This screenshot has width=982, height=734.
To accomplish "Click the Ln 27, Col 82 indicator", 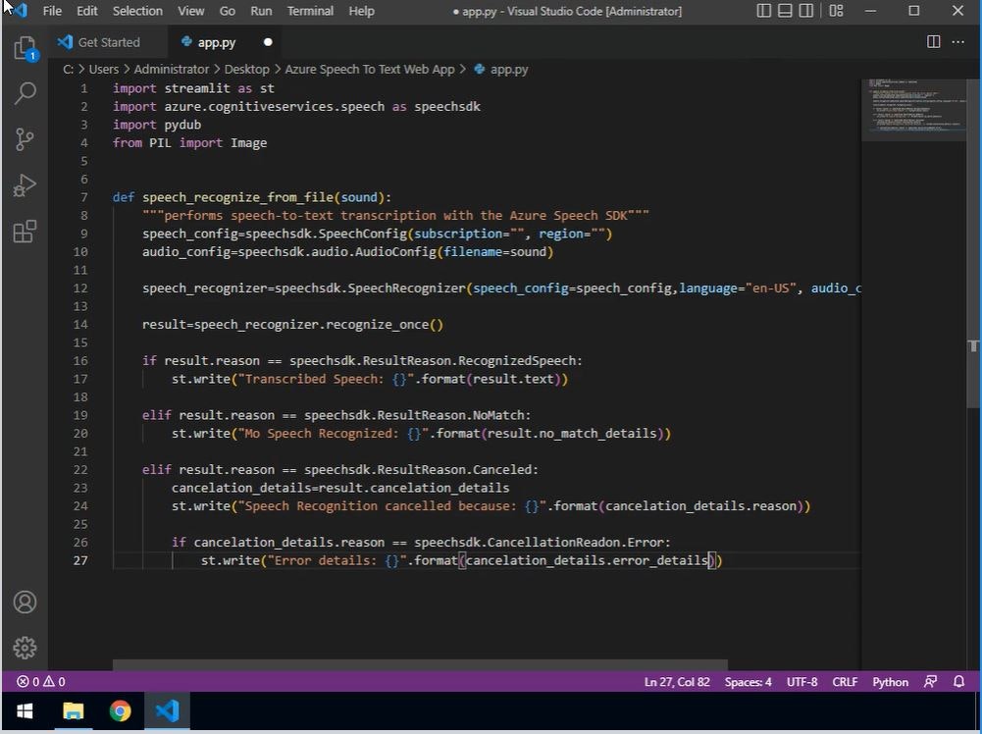I will pos(677,682).
